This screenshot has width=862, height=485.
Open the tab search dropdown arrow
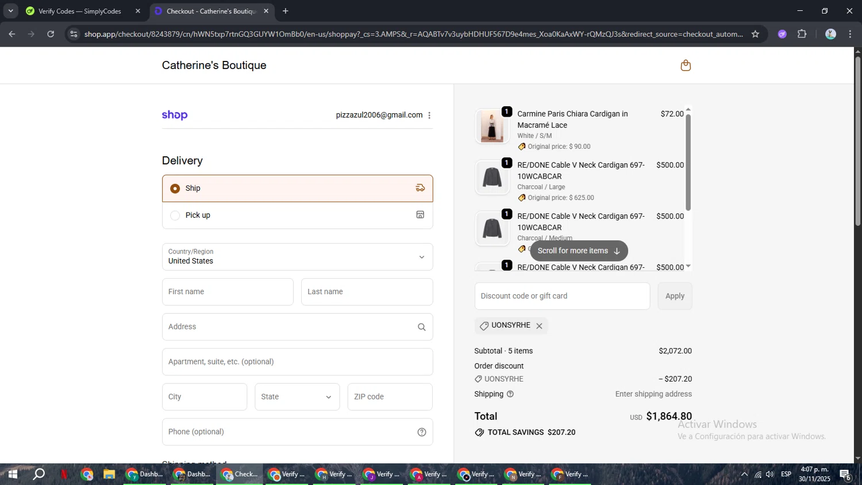pos(10,11)
